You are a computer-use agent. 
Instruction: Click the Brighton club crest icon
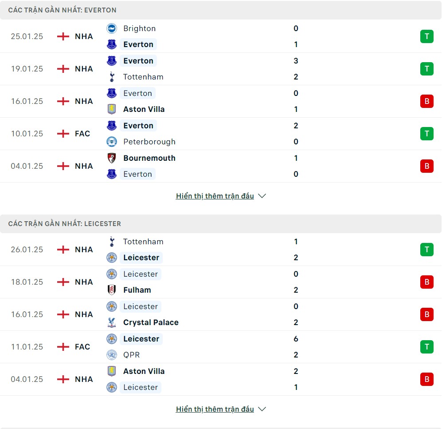pos(112,28)
